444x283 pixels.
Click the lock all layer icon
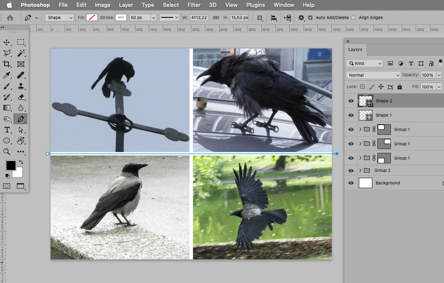(x=400, y=87)
